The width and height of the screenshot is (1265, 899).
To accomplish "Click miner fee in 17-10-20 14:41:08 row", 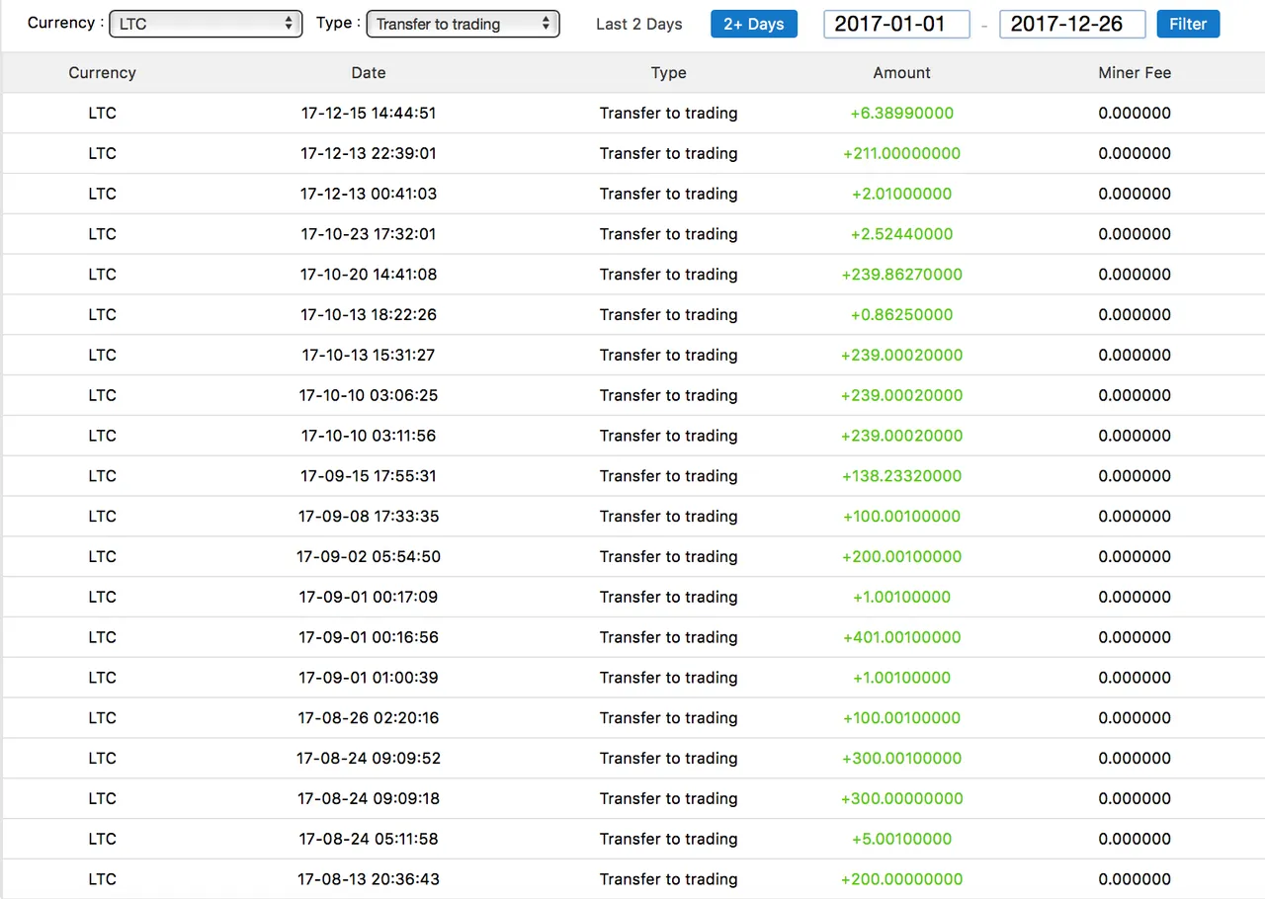I will (x=1135, y=275).
